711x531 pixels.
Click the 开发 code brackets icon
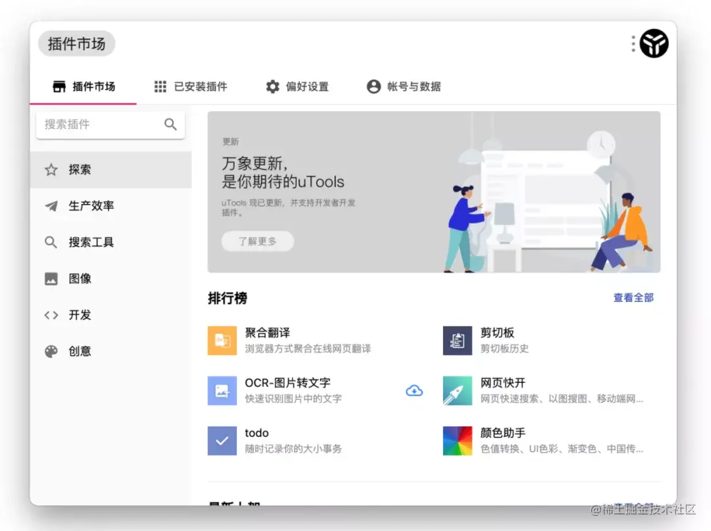tap(51, 315)
